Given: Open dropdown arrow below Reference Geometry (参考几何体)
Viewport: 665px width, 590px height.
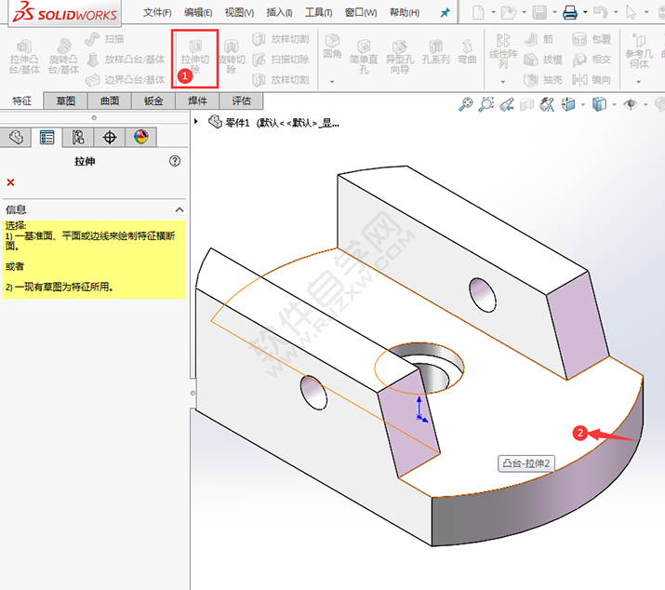Looking at the screenshot, I should click(x=639, y=82).
